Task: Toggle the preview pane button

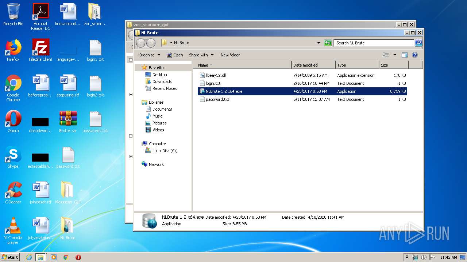Action: point(404,55)
